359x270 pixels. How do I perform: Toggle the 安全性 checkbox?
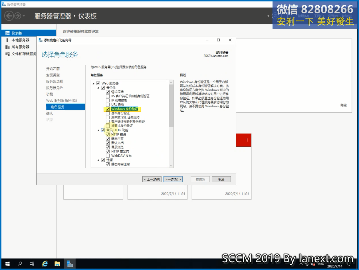pyautogui.click(x=103, y=88)
